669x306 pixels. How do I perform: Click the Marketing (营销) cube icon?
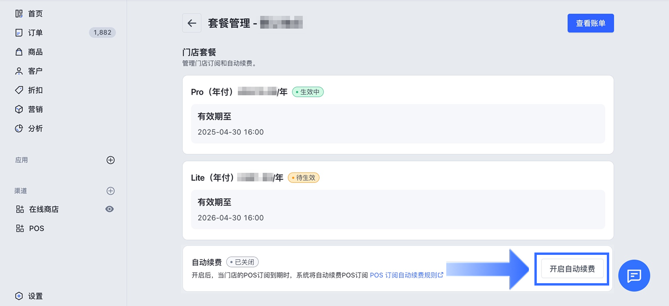click(19, 109)
